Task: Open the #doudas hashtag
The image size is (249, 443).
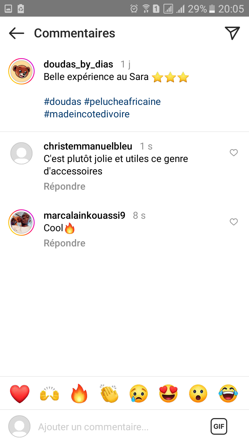Action: coord(63,102)
